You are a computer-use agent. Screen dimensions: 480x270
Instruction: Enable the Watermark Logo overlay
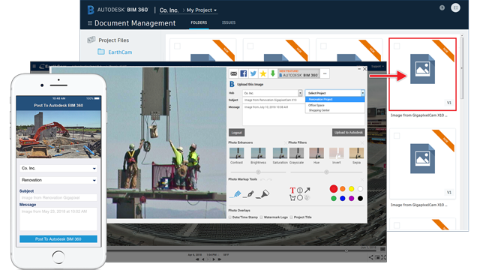point(261,217)
